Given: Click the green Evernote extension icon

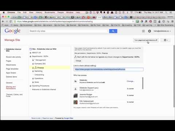Looking at the screenshot, I should 137,21.
